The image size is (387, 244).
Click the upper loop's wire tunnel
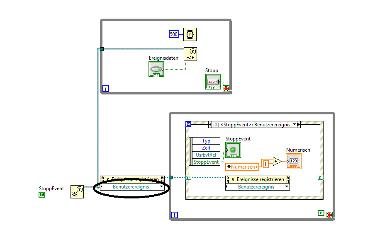[102, 49]
